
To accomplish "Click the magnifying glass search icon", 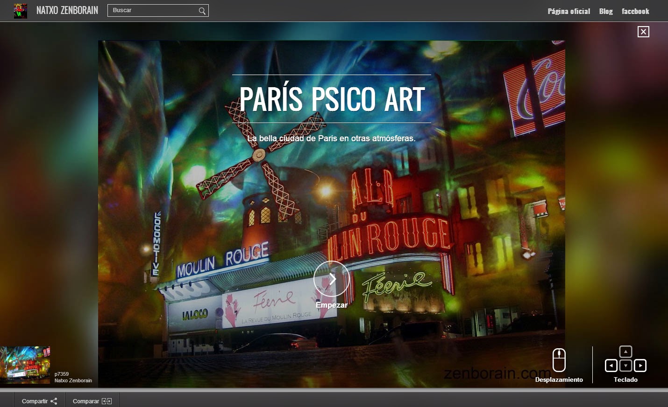I will coord(202,11).
